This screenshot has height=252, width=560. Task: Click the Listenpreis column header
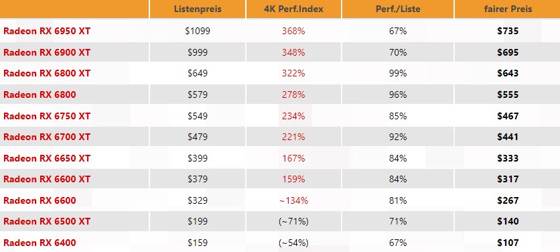[198, 9]
